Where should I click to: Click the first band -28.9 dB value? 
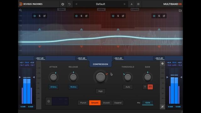click(x=40, y=58)
